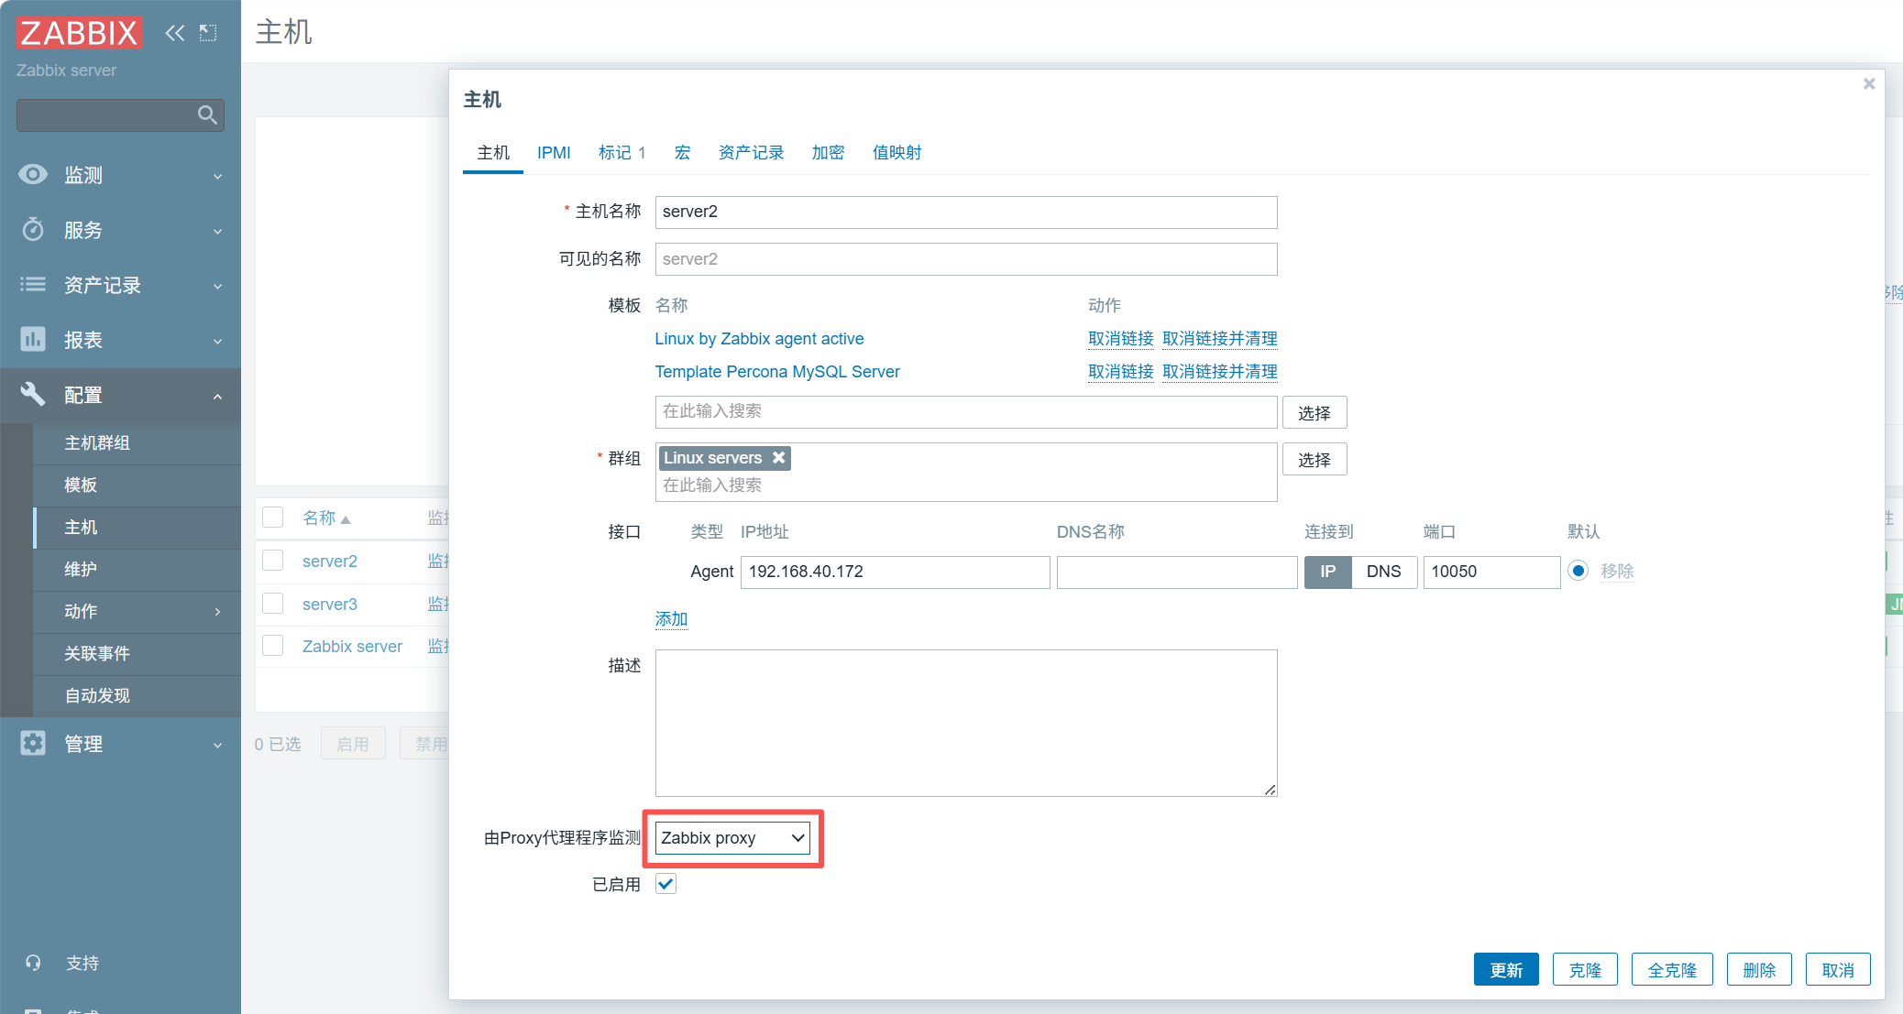Click the 管理 gear icon

[x=33, y=743]
